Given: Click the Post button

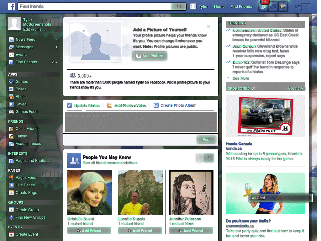Looking at the screenshot, I should point(207,140).
